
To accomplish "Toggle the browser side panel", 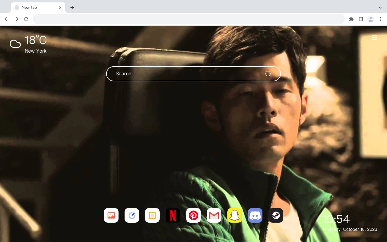I will tap(361, 19).
